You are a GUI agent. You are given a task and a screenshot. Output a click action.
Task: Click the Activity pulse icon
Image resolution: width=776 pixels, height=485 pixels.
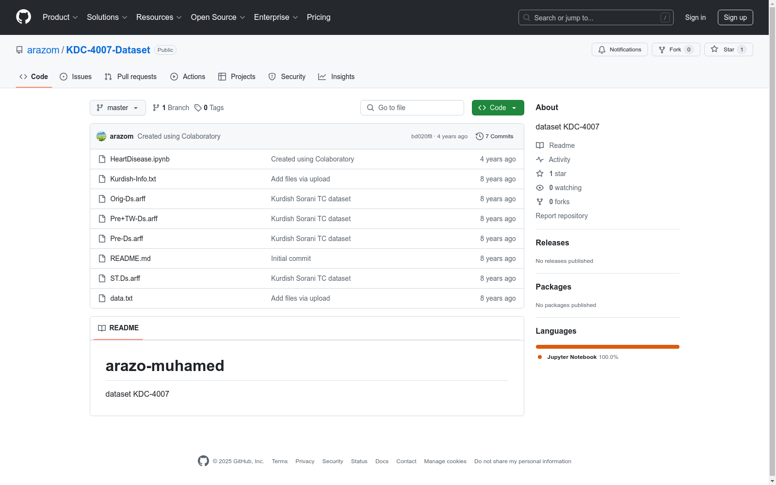coord(540,160)
